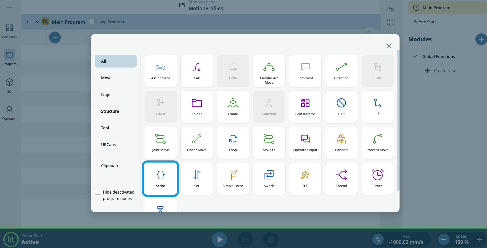Insert a Grid Iterator node

305,107
